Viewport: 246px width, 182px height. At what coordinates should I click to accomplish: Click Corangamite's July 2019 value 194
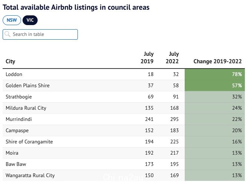(149, 142)
